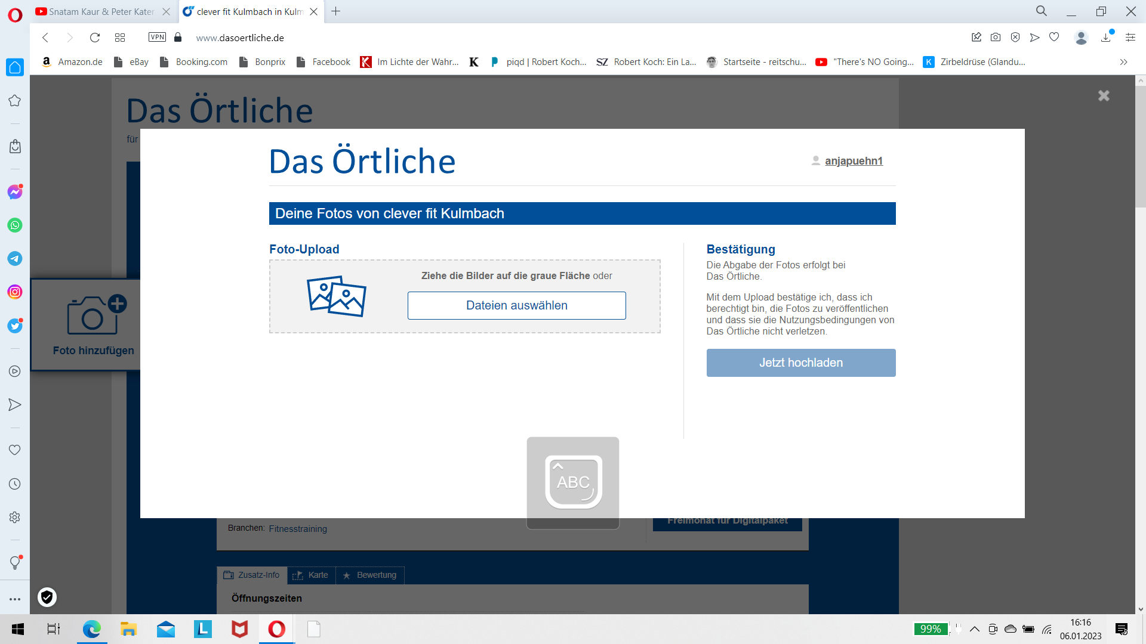Open Messenger in Opera sidebar
1146x644 pixels.
(x=15, y=192)
